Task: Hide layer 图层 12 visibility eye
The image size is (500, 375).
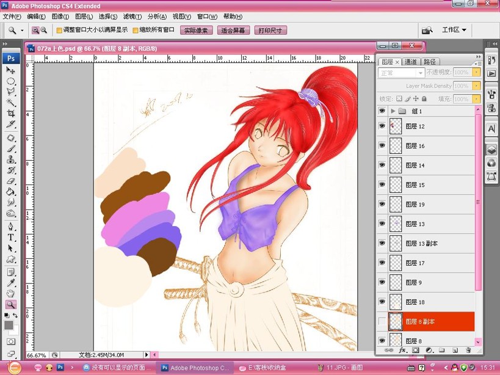Action: pyautogui.click(x=382, y=126)
